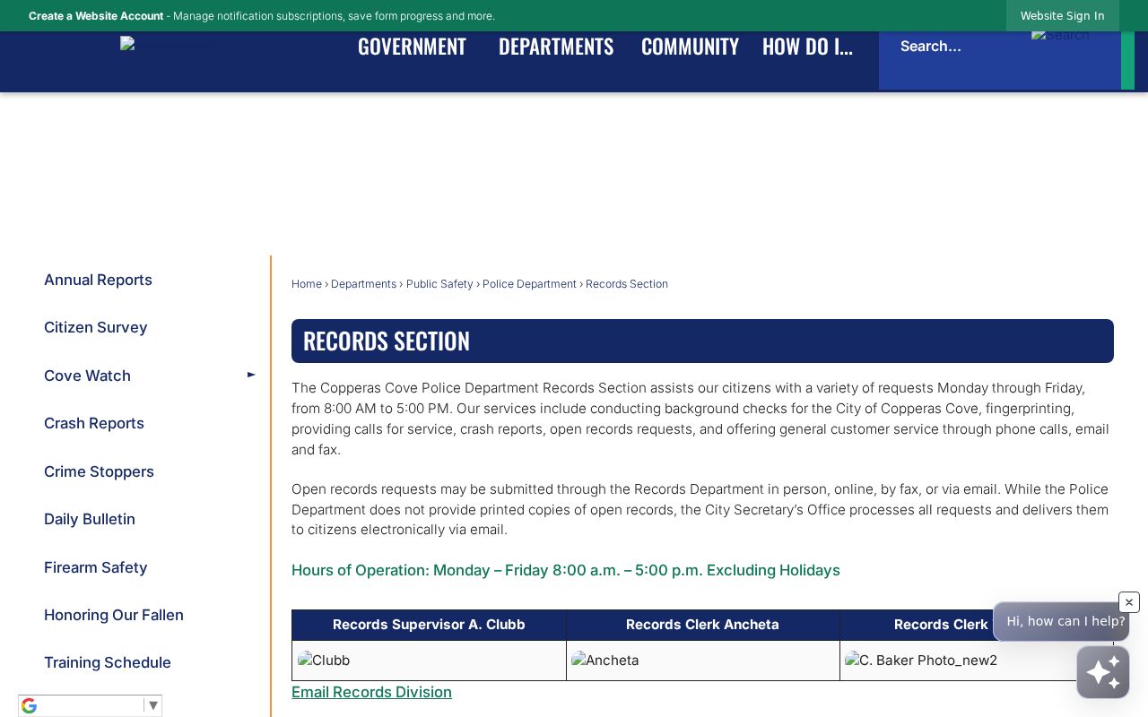
Task: Open Firearm Safety sidebar link
Action: (95, 567)
